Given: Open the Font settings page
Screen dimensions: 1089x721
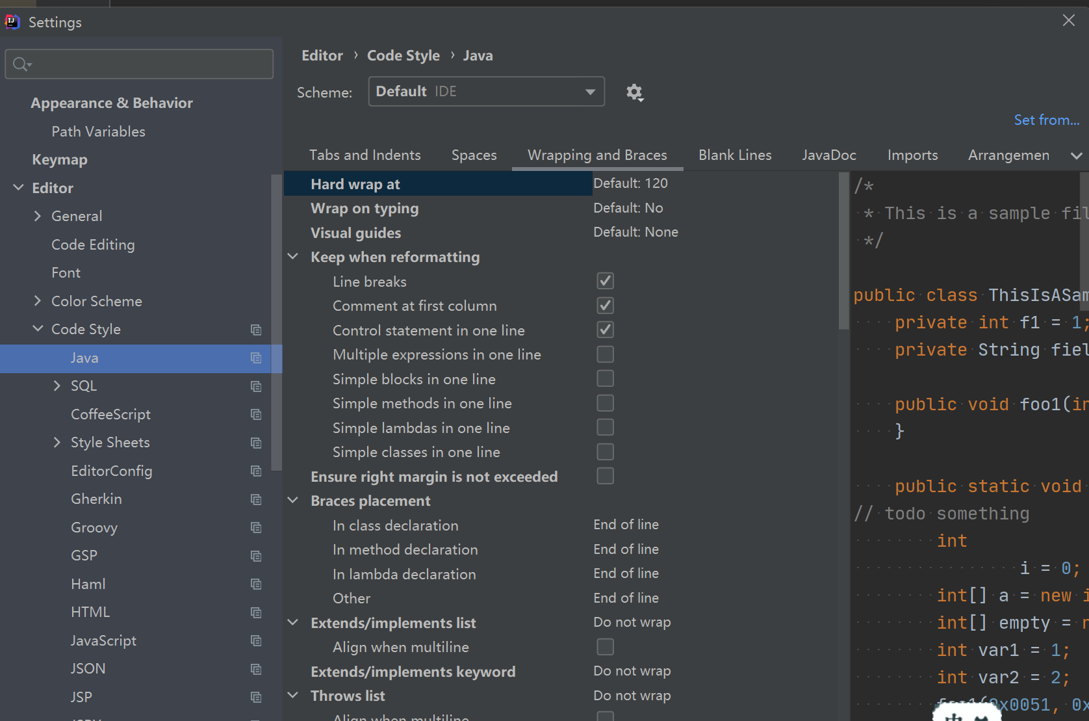Looking at the screenshot, I should 66,272.
